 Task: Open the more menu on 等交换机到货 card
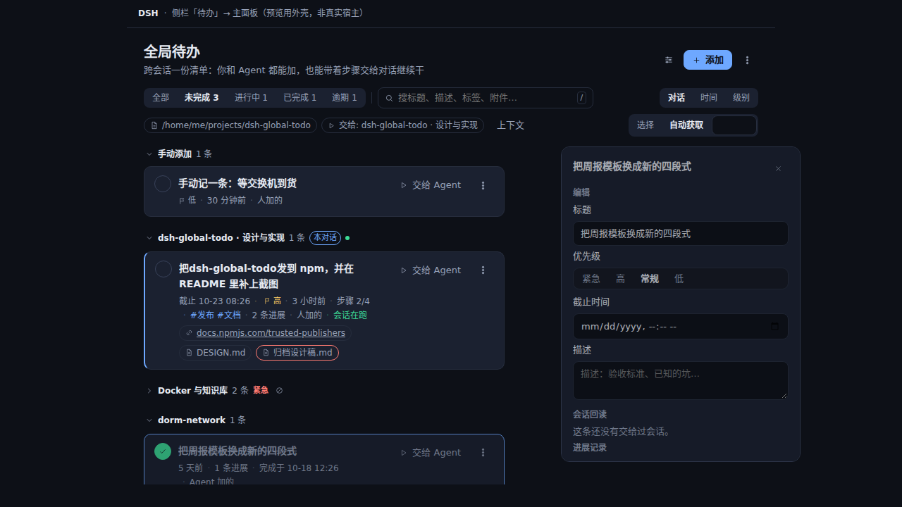(483, 185)
